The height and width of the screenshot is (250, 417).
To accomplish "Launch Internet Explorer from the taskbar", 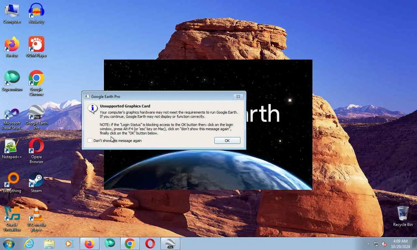I will pyautogui.click(x=29, y=243).
